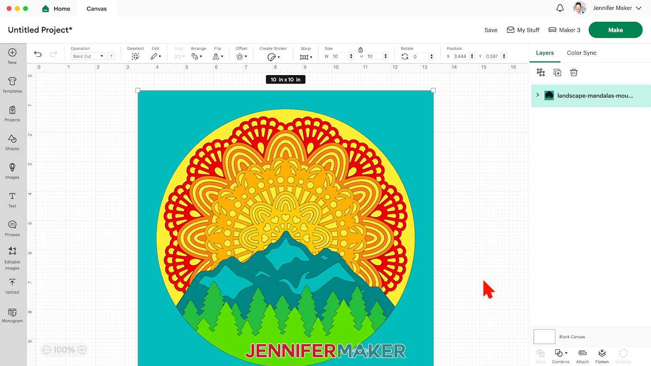Click the Duplicate layer icon

tap(557, 73)
